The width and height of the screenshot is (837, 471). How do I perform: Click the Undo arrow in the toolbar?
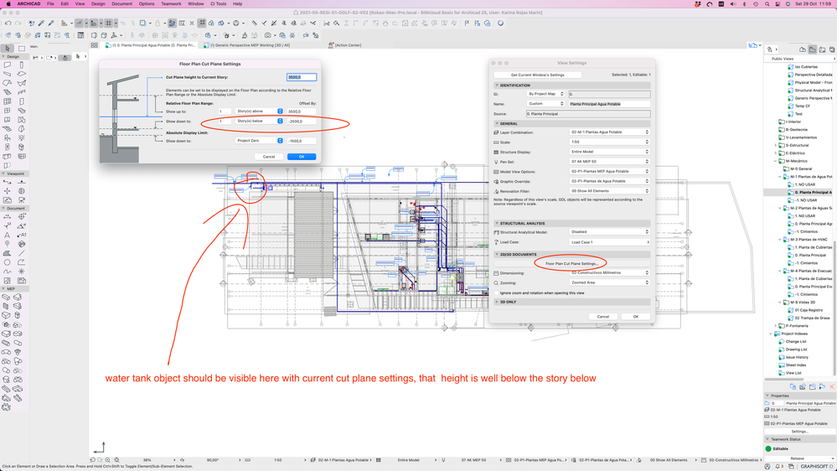(7, 23)
